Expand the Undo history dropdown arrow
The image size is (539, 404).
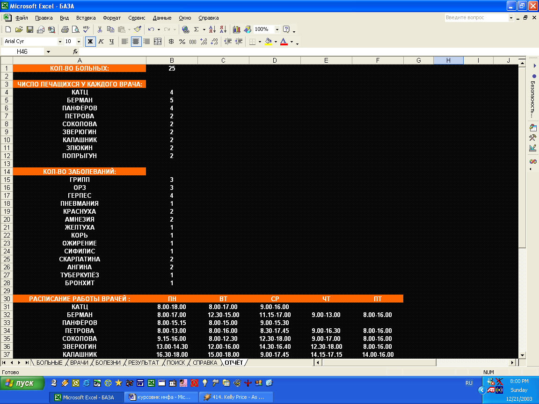pos(159,29)
